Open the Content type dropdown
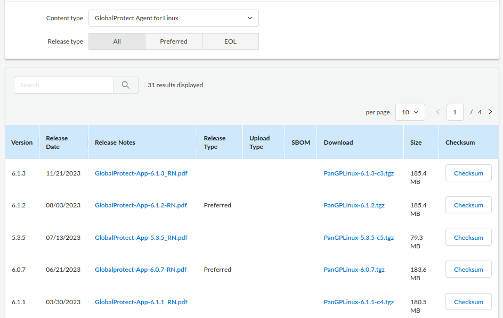 tap(173, 18)
